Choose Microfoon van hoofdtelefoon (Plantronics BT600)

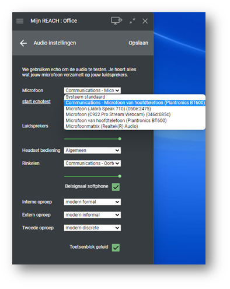tap(135, 120)
